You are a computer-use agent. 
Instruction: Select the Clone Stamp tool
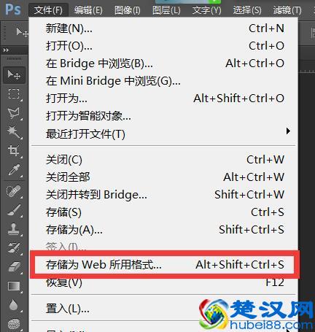point(14,229)
